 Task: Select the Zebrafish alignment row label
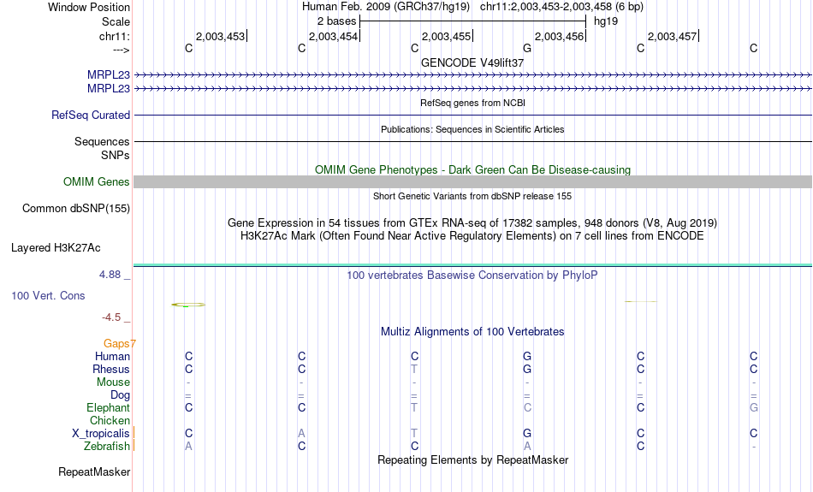click(107, 447)
